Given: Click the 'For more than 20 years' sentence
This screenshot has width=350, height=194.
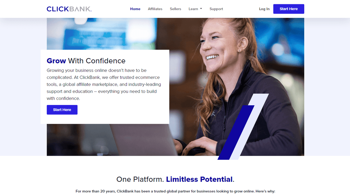Looking at the screenshot, I should (x=175, y=191).
